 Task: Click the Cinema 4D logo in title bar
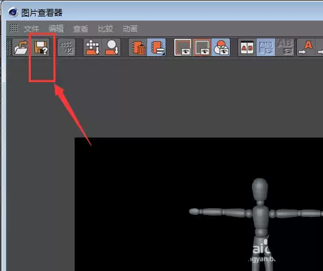pyautogui.click(x=12, y=12)
